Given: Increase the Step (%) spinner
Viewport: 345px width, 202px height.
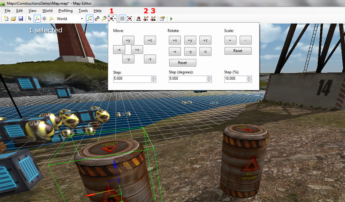Looking at the screenshot, I should (249, 77).
